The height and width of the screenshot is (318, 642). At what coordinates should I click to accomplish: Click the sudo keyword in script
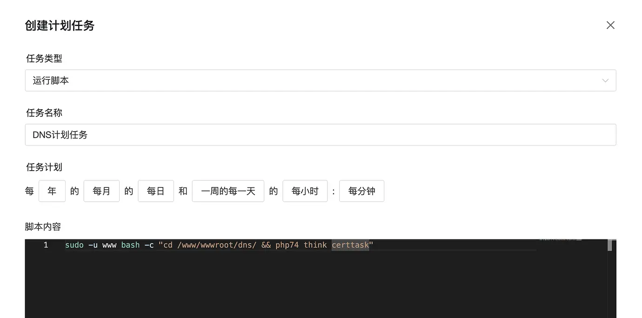pos(74,245)
